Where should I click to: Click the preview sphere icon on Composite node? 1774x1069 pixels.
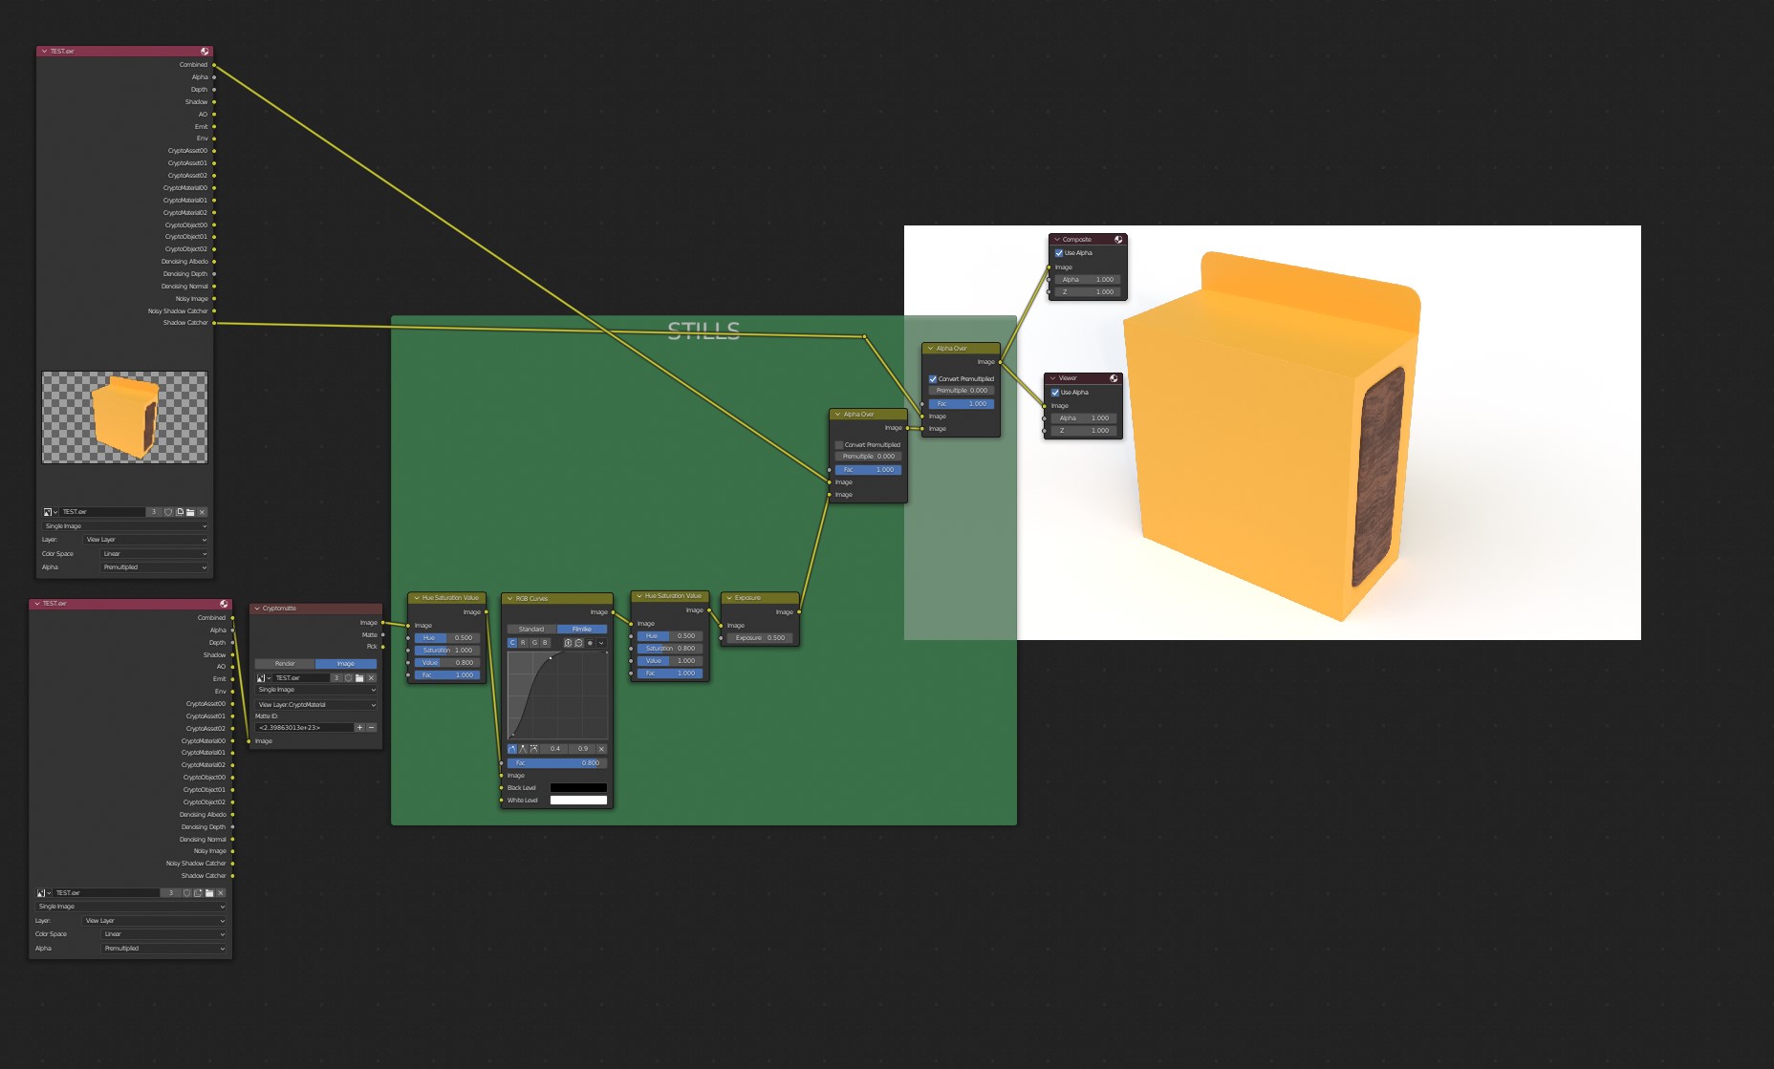pyautogui.click(x=1117, y=240)
